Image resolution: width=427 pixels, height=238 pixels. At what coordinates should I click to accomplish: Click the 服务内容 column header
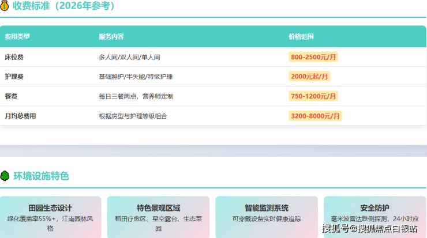[111, 36]
